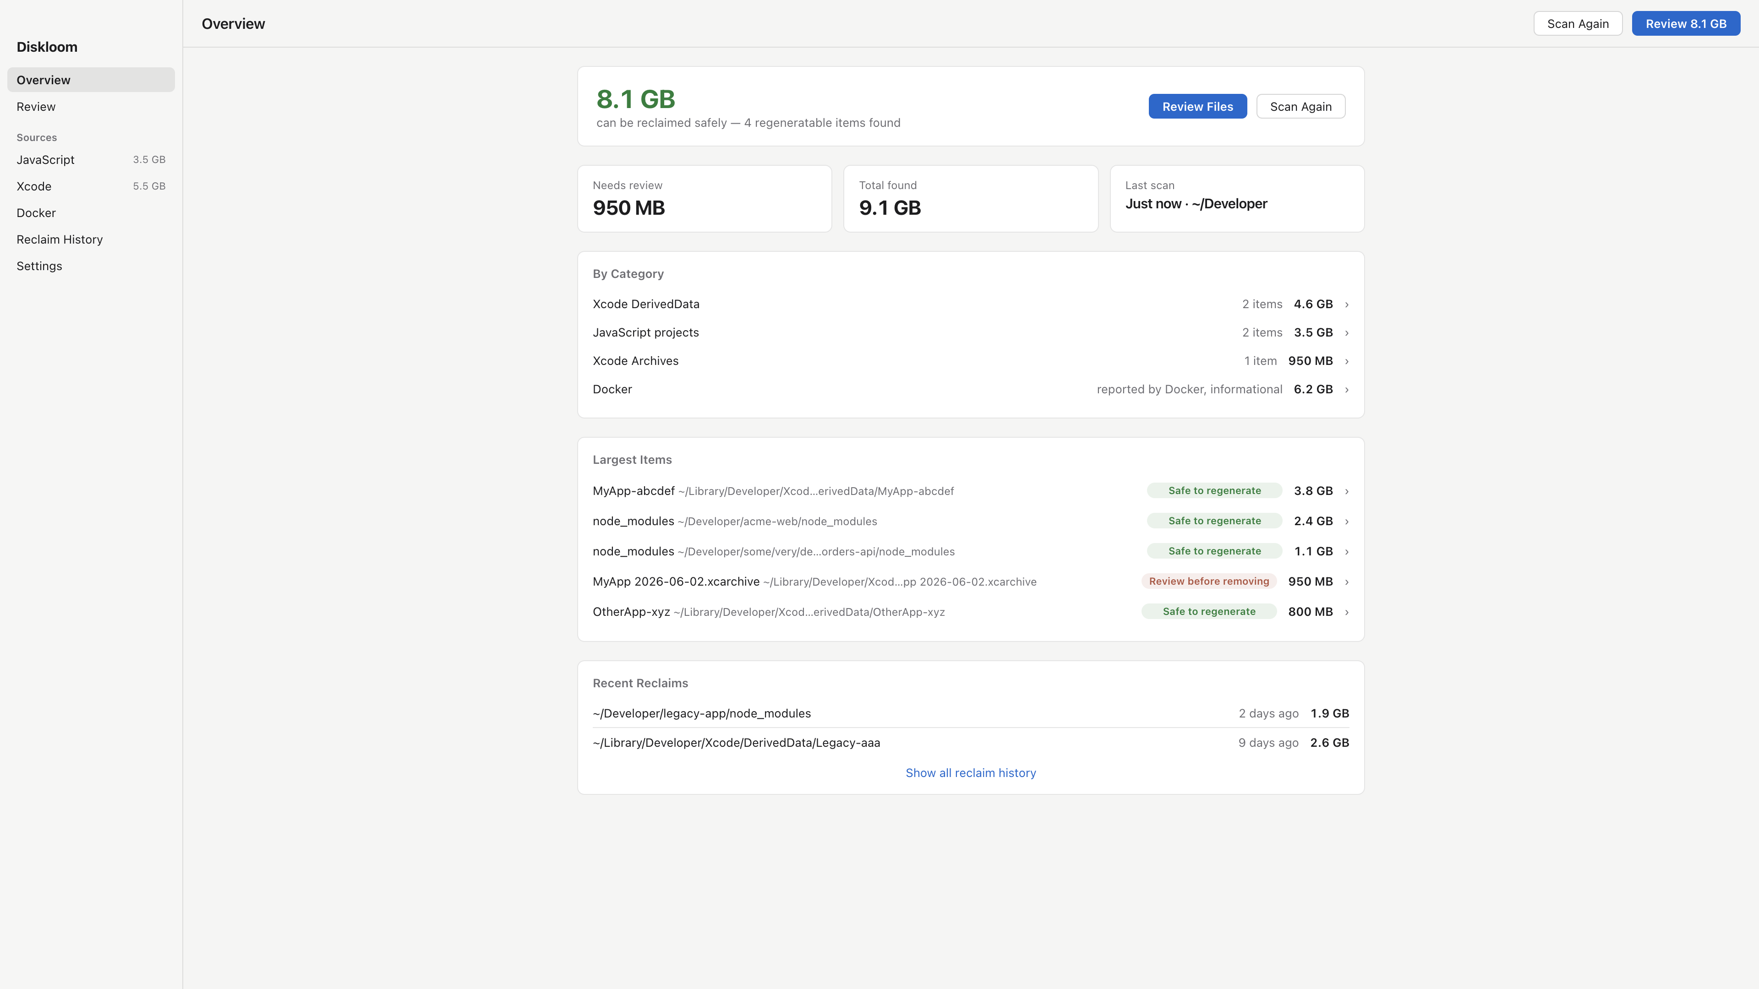Click the Total found 9.1 GB card
This screenshot has height=989, width=1759.
coord(970,199)
